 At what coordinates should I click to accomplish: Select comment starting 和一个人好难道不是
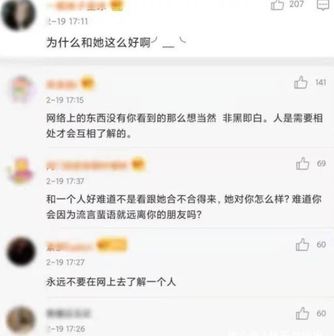(184, 207)
